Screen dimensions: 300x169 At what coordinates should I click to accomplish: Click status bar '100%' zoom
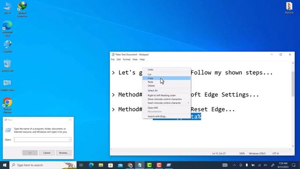(x=242, y=154)
